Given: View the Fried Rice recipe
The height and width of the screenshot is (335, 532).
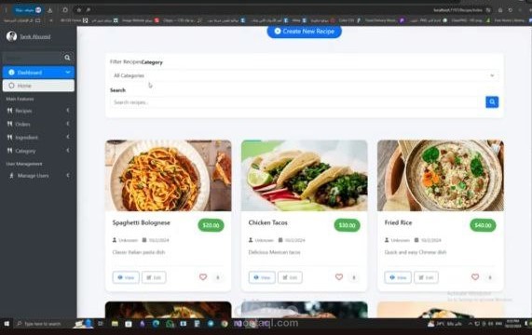Looking at the screenshot, I should tap(398, 277).
